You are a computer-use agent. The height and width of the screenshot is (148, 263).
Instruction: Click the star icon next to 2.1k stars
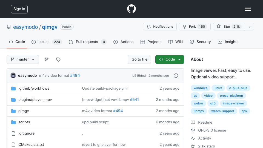[193, 146]
